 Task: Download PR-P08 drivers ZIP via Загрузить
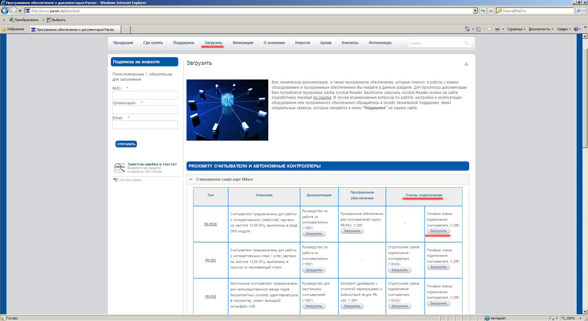(352, 306)
